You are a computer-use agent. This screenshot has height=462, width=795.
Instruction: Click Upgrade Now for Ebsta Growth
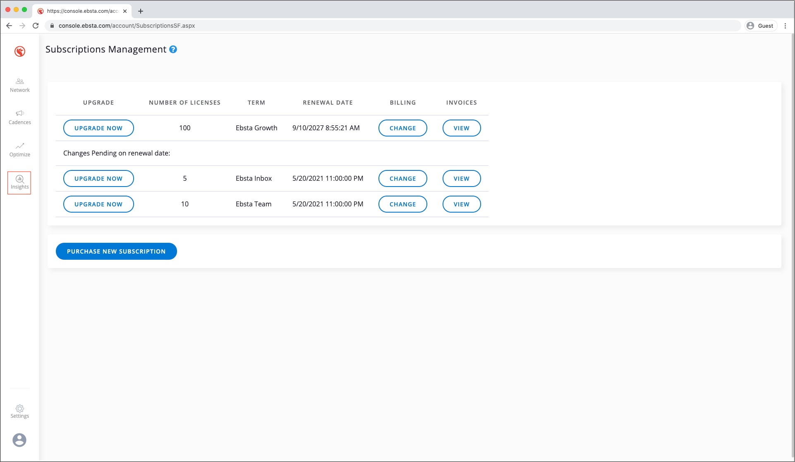[x=98, y=128]
